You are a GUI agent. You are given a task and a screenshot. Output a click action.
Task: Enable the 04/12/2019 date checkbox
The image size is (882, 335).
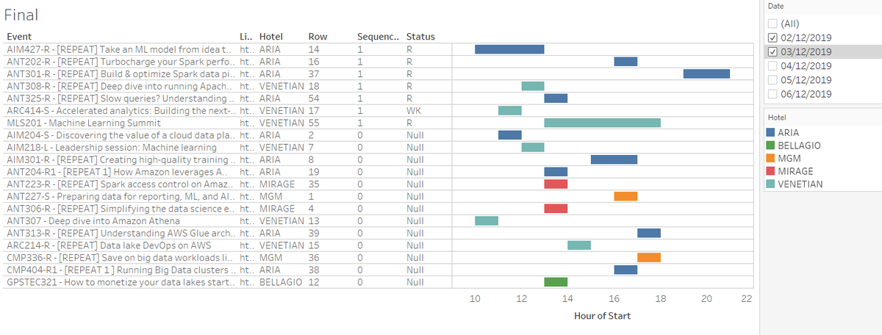pos(772,65)
